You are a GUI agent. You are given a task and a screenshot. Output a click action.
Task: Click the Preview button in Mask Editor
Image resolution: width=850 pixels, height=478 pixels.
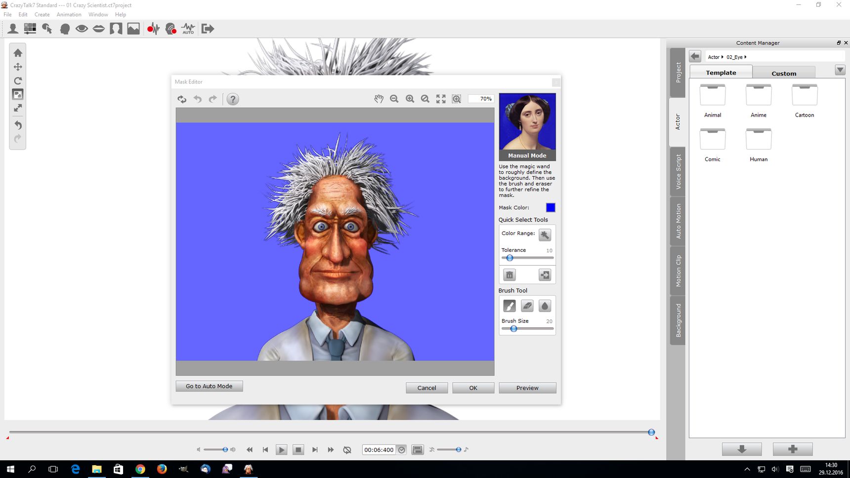527,388
